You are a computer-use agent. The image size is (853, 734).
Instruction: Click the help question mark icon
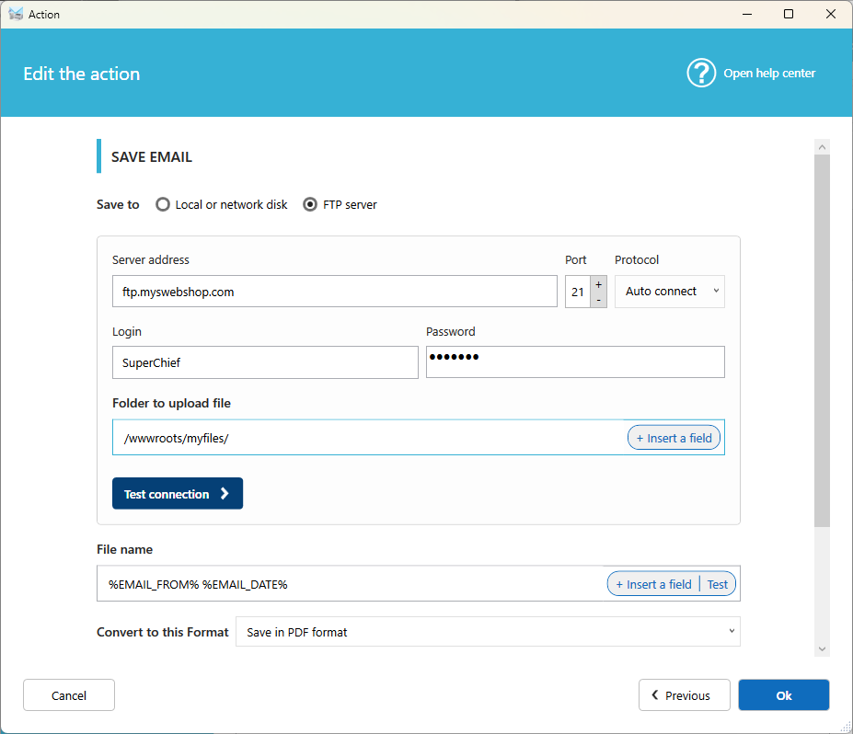[x=700, y=73]
